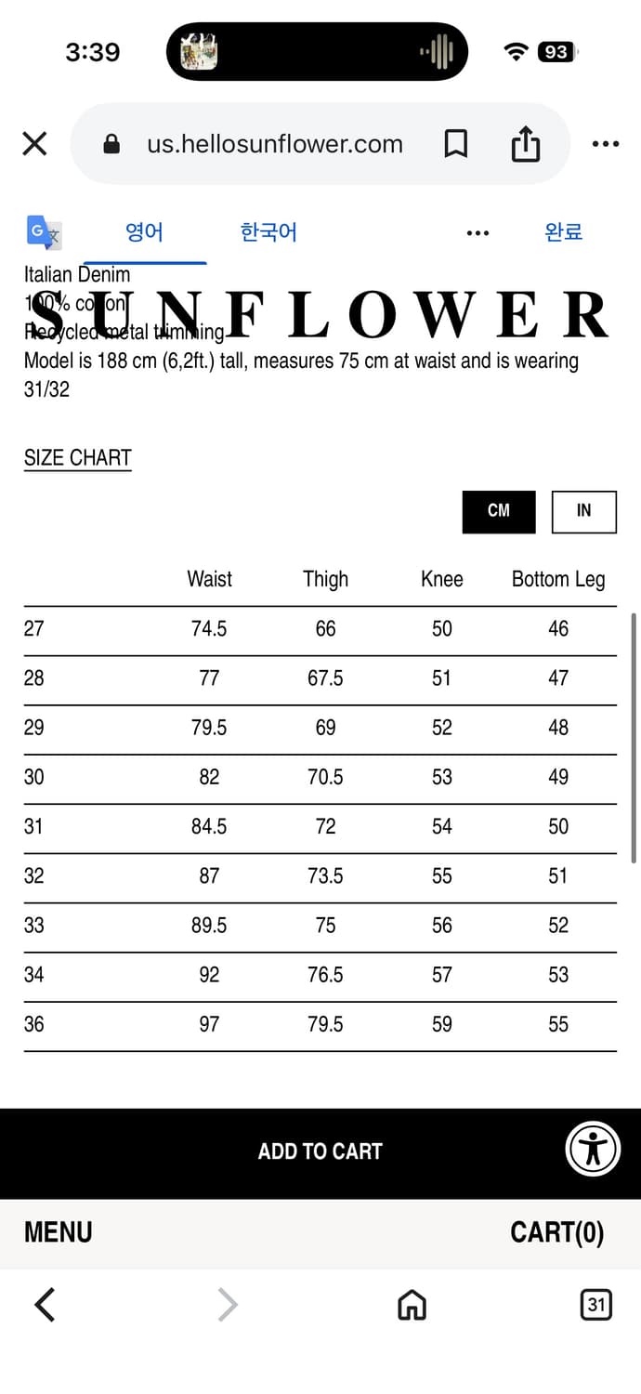This screenshot has height=1394, width=641.
Task: Go back with browser back arrow
Action: (45, 1305)
